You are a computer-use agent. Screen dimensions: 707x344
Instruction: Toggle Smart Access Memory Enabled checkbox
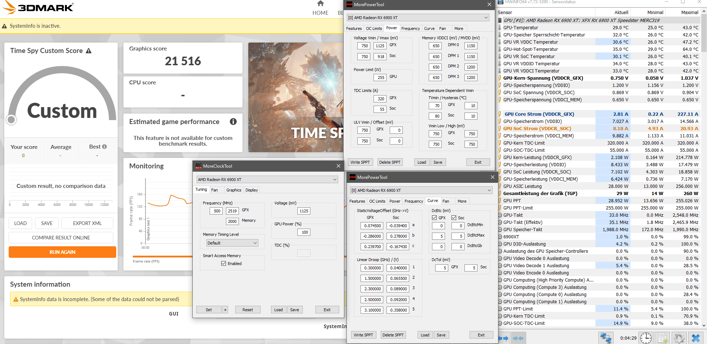pos(223,264)
